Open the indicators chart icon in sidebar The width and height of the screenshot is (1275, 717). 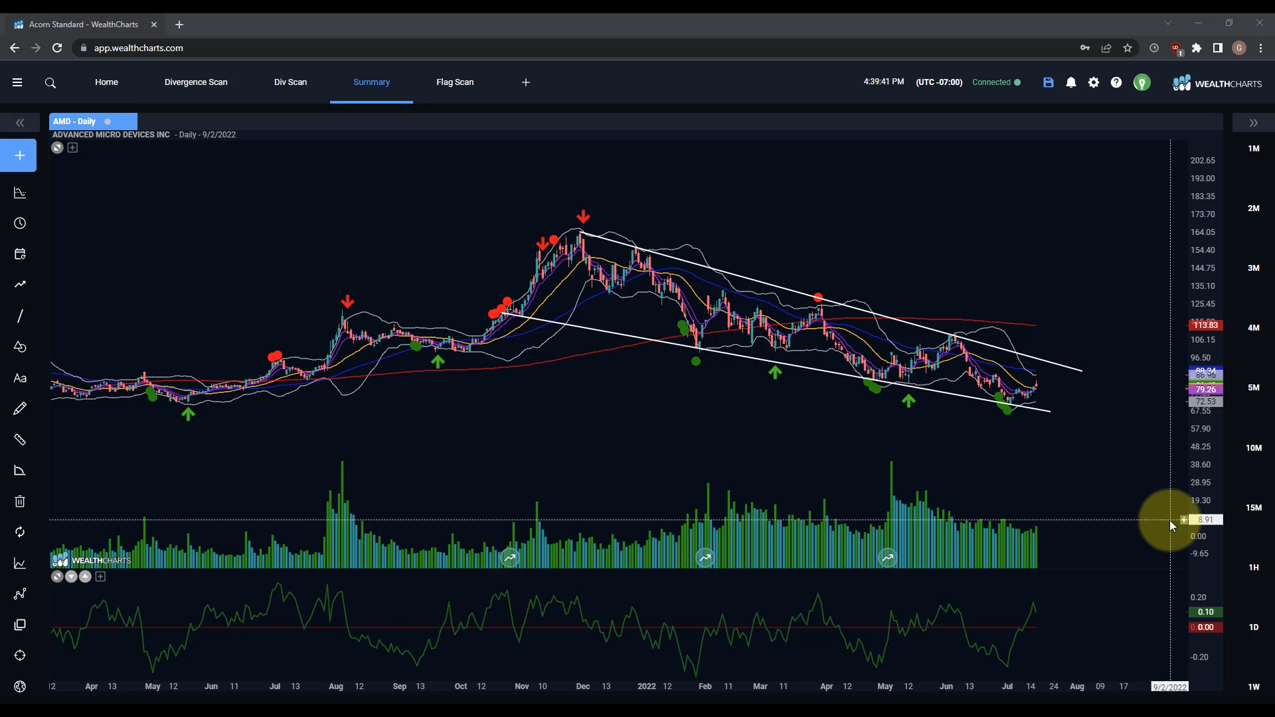[20, 193]
